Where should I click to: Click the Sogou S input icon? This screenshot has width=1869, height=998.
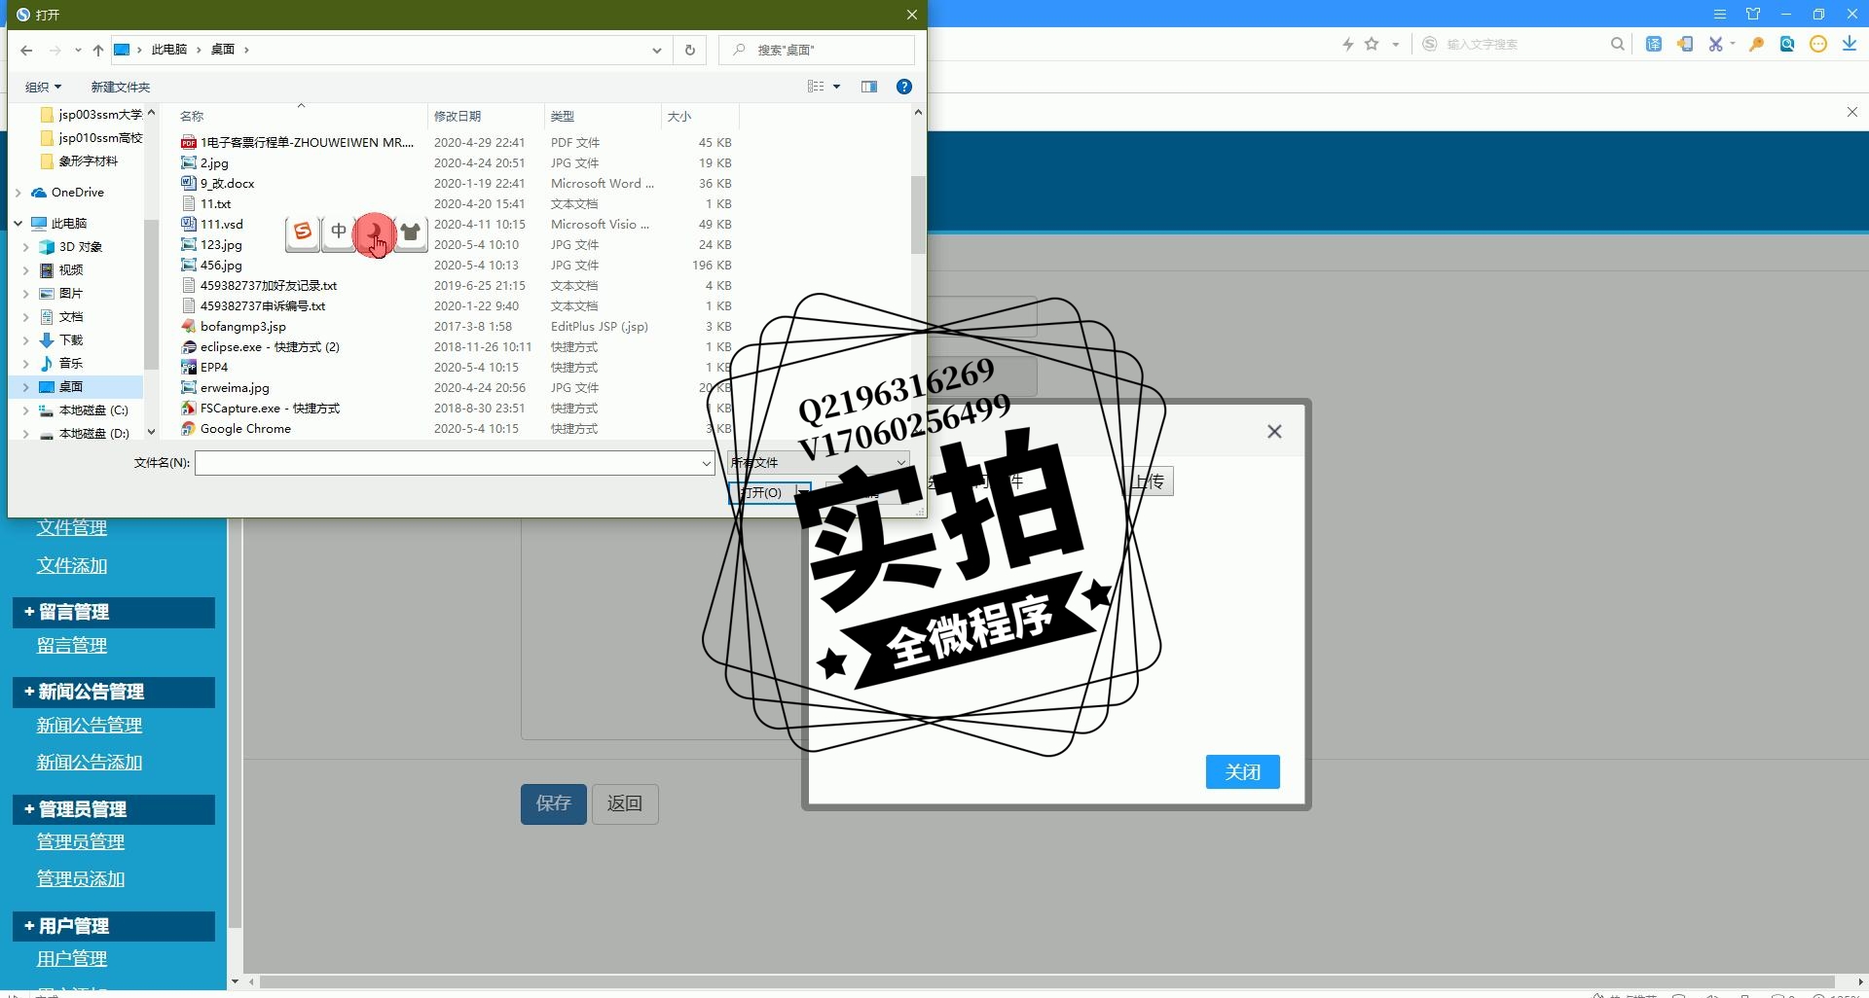point(303,232)
